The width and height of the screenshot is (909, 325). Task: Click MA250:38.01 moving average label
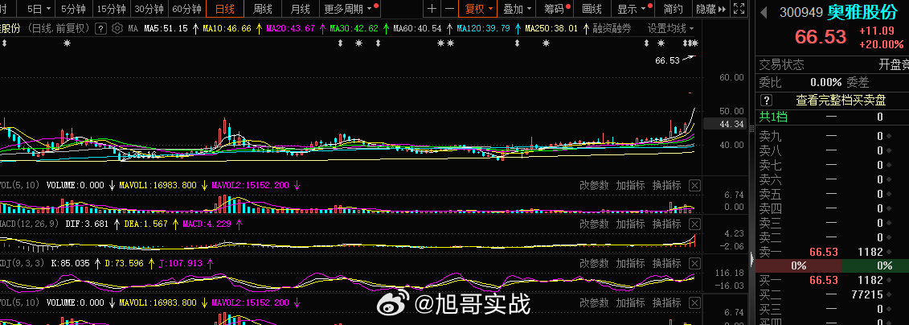(x=551, y=28)
